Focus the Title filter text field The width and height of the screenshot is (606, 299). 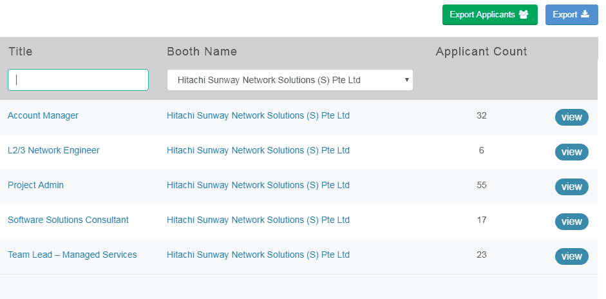point(78,80)
